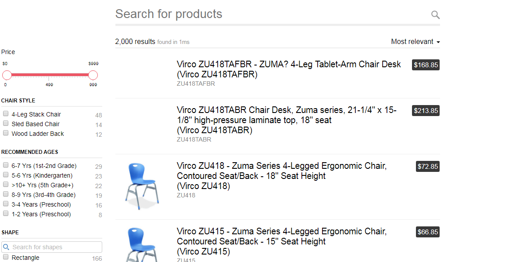This screenshot has height=262, width=505.
Task: Select the 3-4 Years (Preschool) checkbox
Action: (x=6, y=204)
